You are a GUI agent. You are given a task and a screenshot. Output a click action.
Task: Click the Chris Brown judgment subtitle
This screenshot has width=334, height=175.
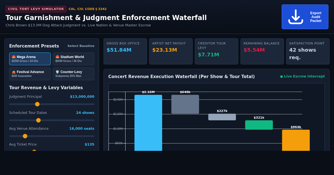click(78, 25)
